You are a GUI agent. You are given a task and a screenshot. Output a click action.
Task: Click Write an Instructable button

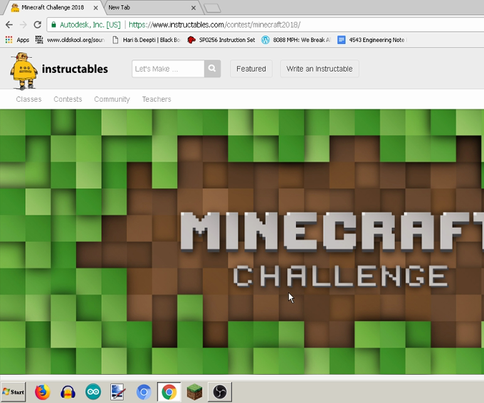[x=320, y=68]
